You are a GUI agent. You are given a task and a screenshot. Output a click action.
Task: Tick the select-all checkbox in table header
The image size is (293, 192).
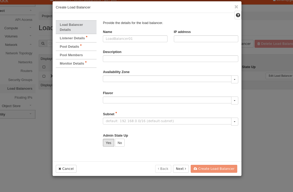tap(44, 67)
